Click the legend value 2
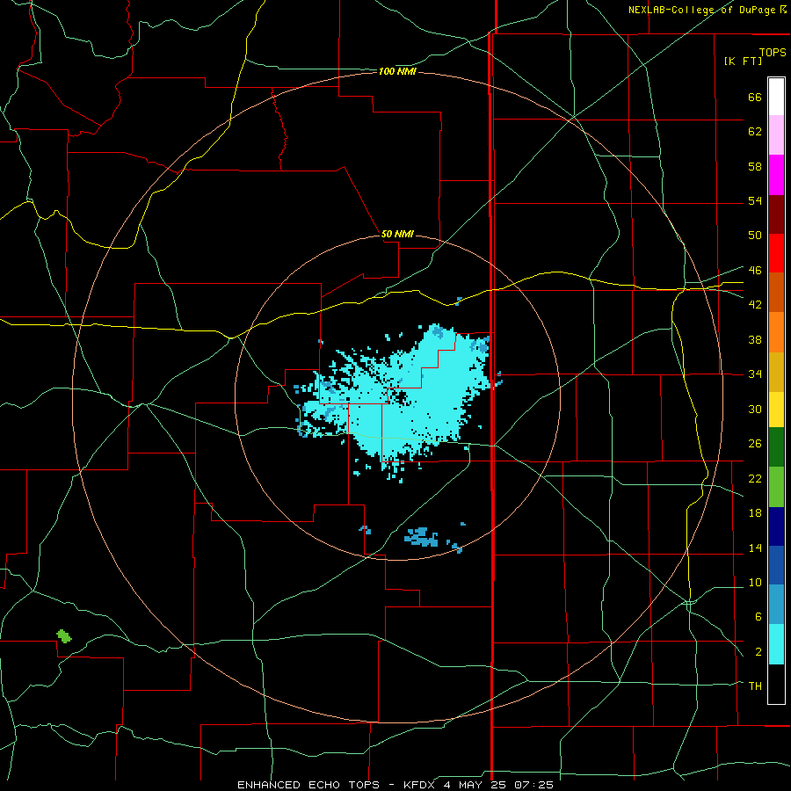The width and height of the screenshot is (791, 791). click(x=758, y=652)
